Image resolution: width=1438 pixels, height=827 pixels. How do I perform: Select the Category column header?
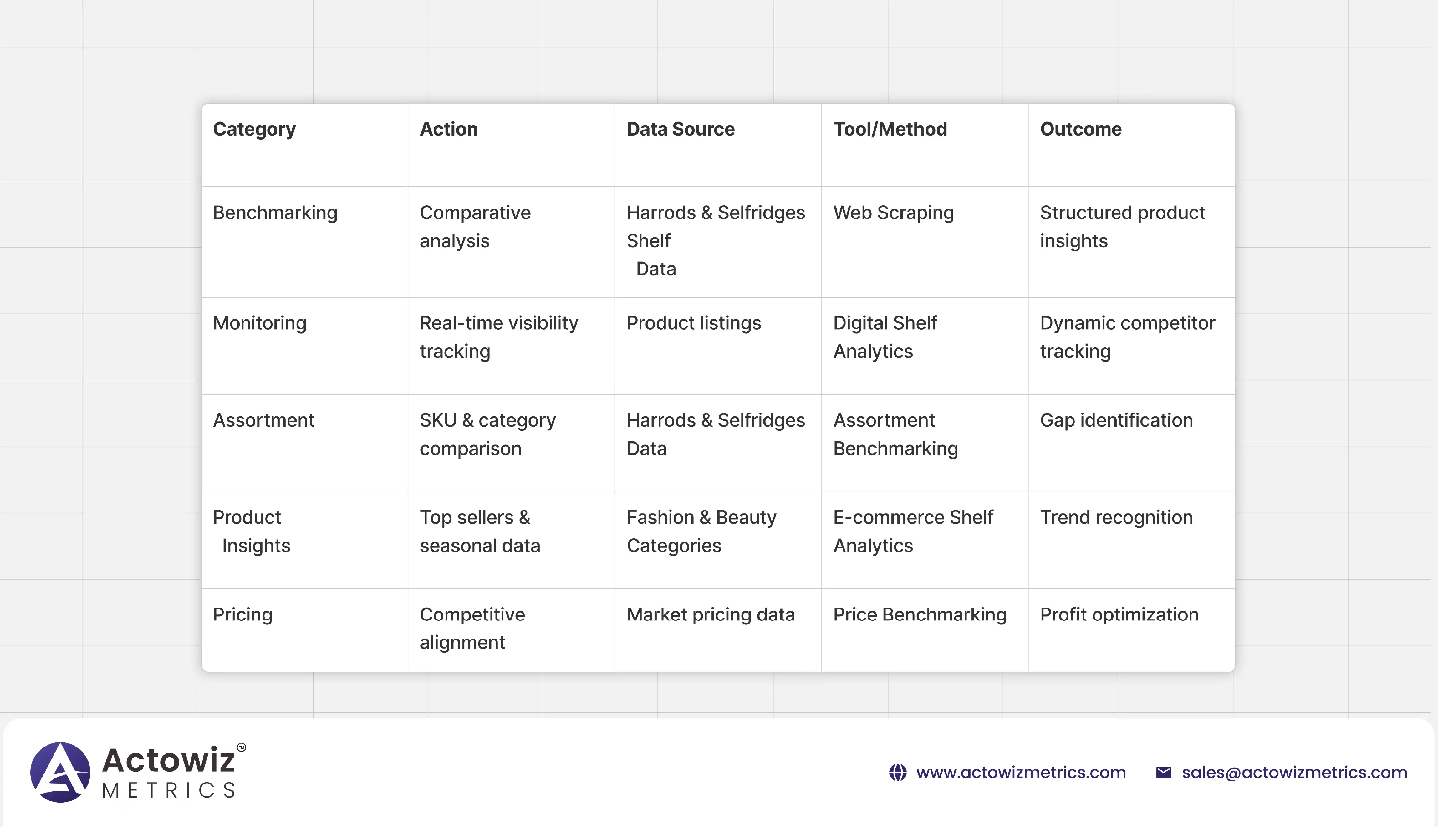[254, 130]
